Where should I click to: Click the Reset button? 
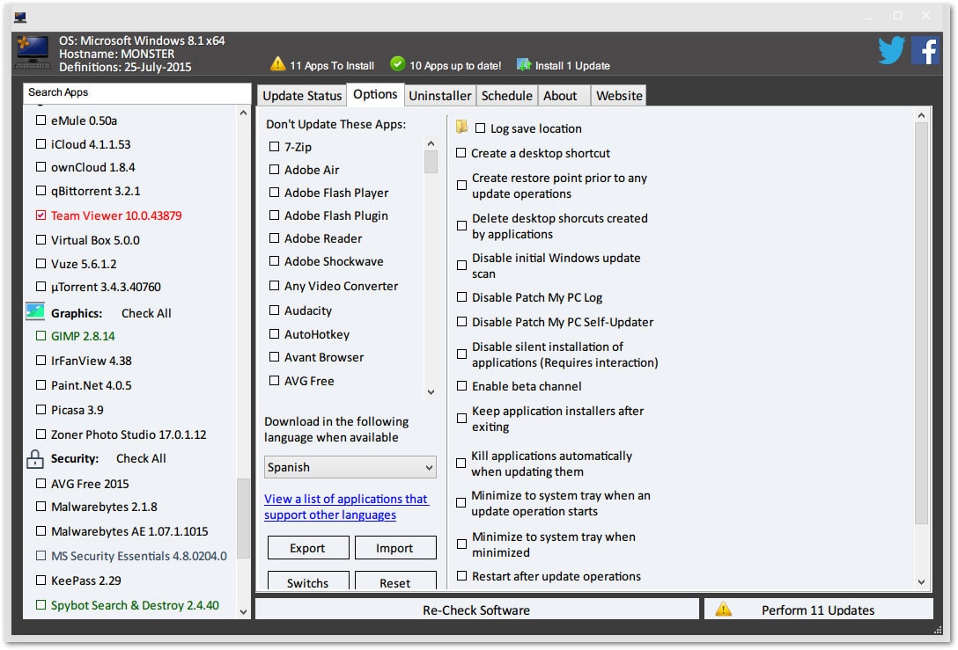coord(395,581)
